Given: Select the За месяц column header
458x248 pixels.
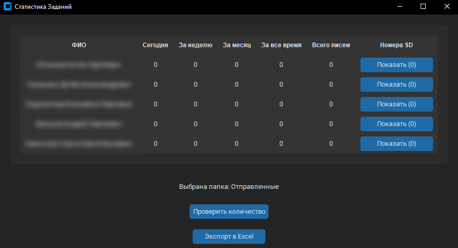Looking at the screenshot, I should point(237,45).
